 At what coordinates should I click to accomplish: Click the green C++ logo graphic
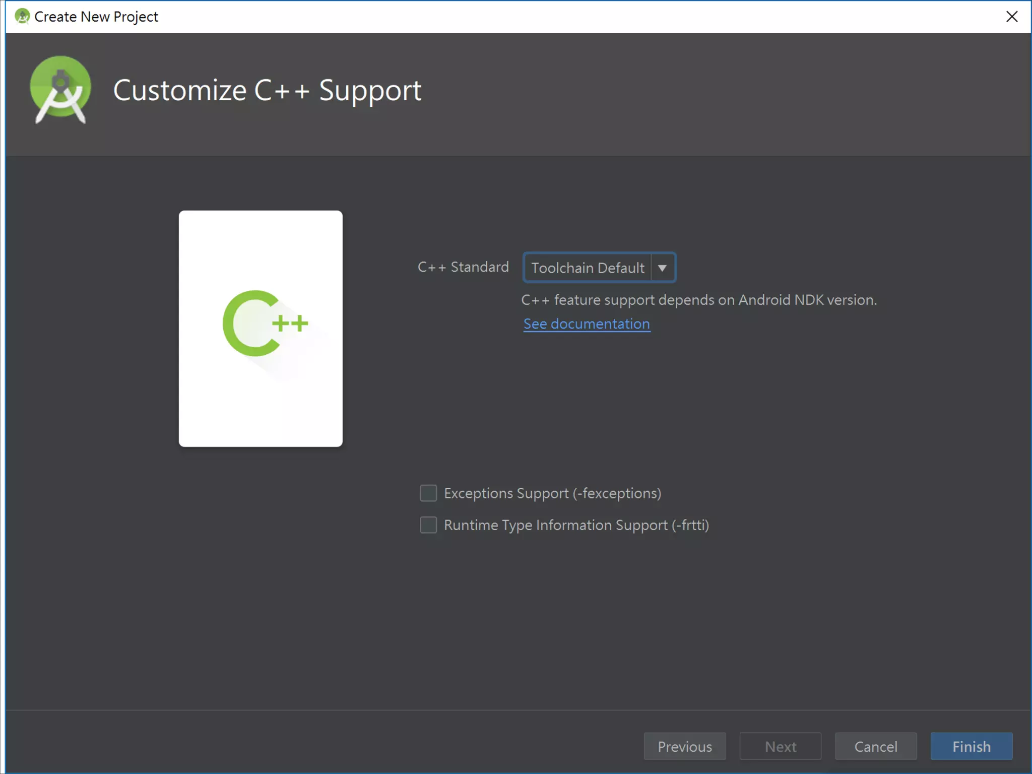pos(265,324)
